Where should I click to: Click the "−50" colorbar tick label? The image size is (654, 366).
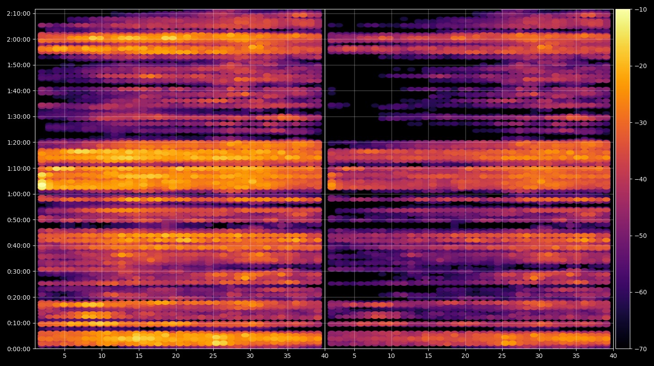click(641, 236)
